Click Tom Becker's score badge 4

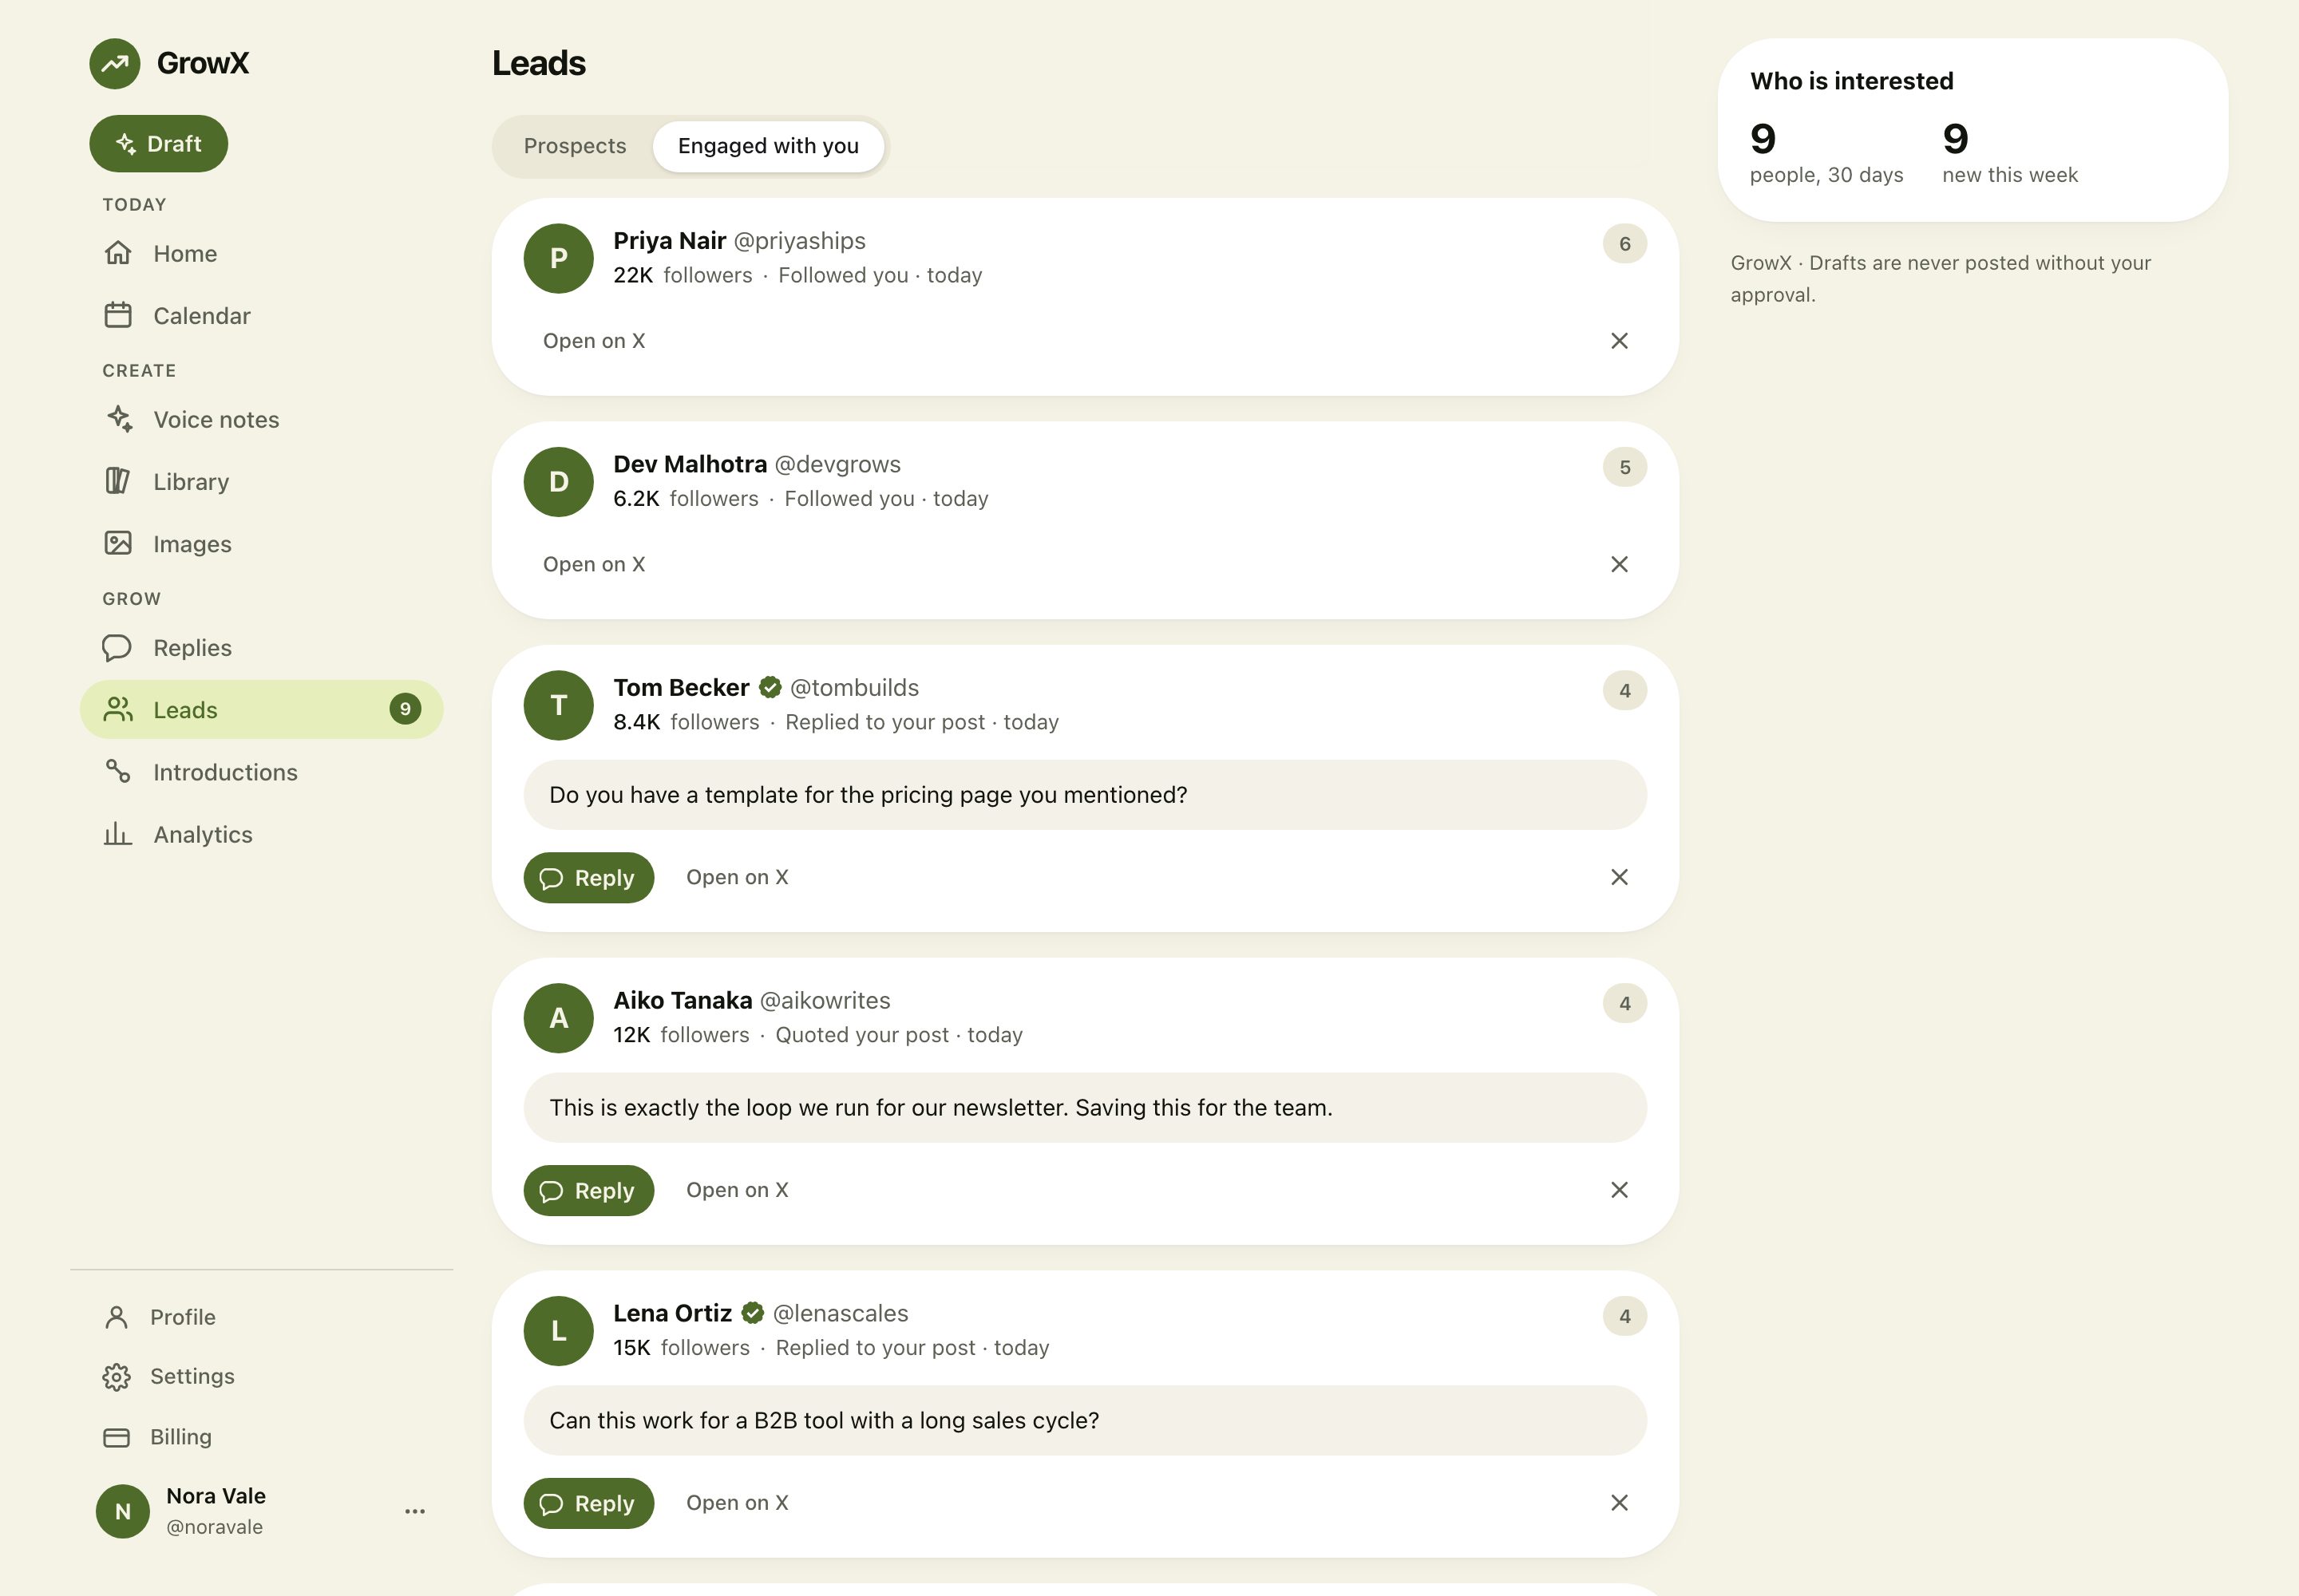coord(1624,691)
